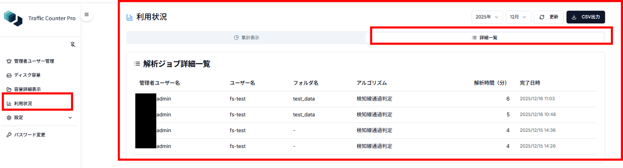Open the 12月 month dropdown
This screenshot has width=623, height=168.
click(x=518, y=17)
